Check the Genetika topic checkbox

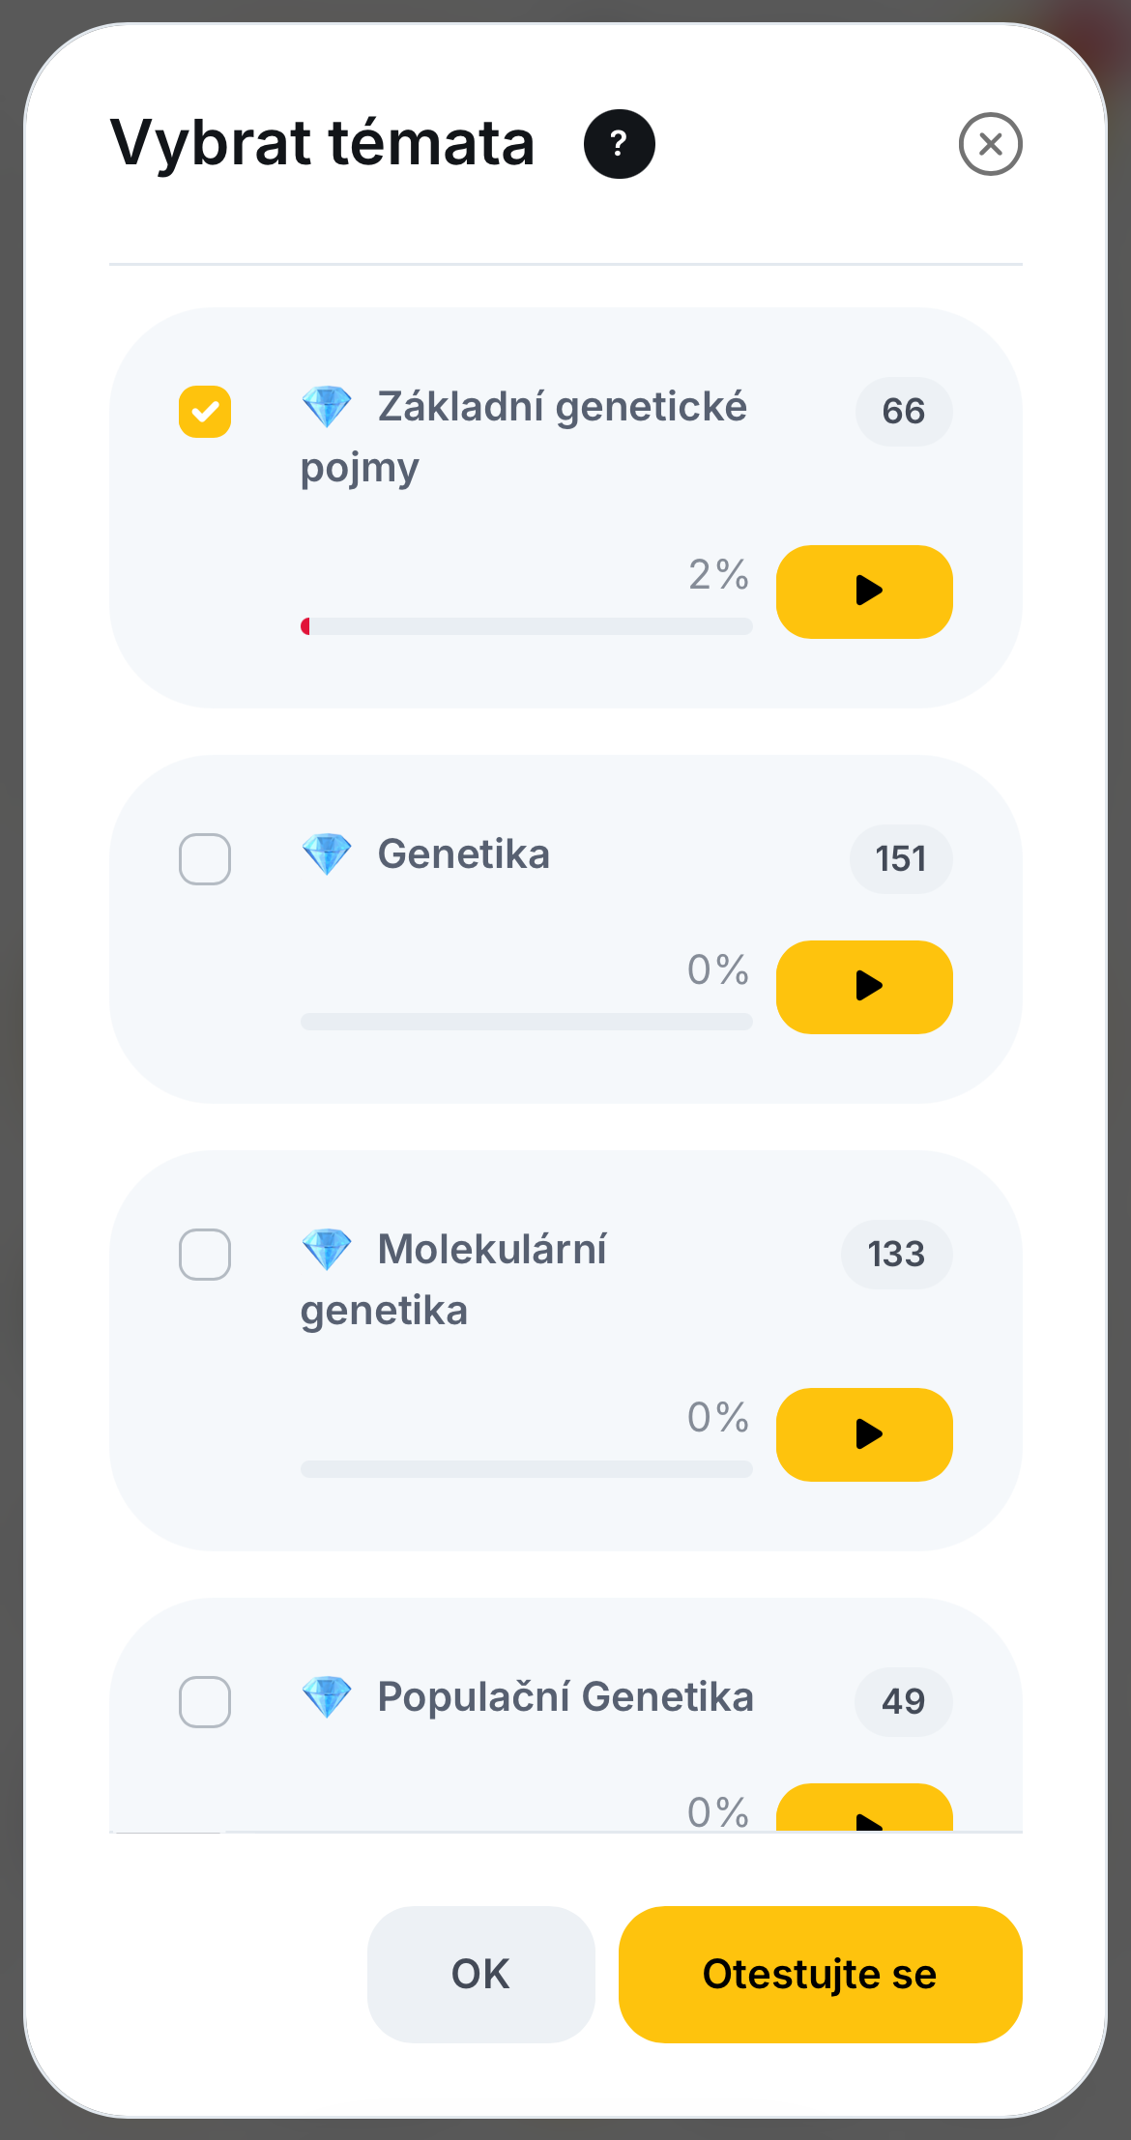205,859
